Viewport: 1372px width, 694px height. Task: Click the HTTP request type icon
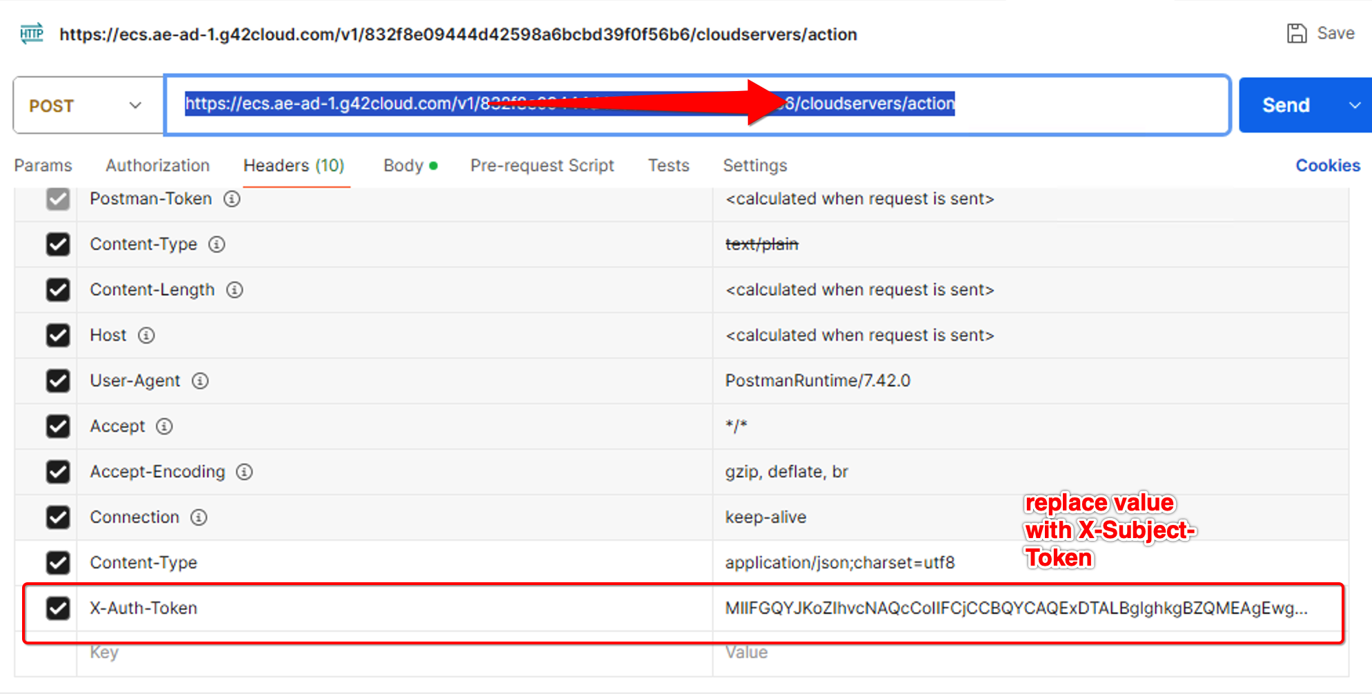coord(32,33)
